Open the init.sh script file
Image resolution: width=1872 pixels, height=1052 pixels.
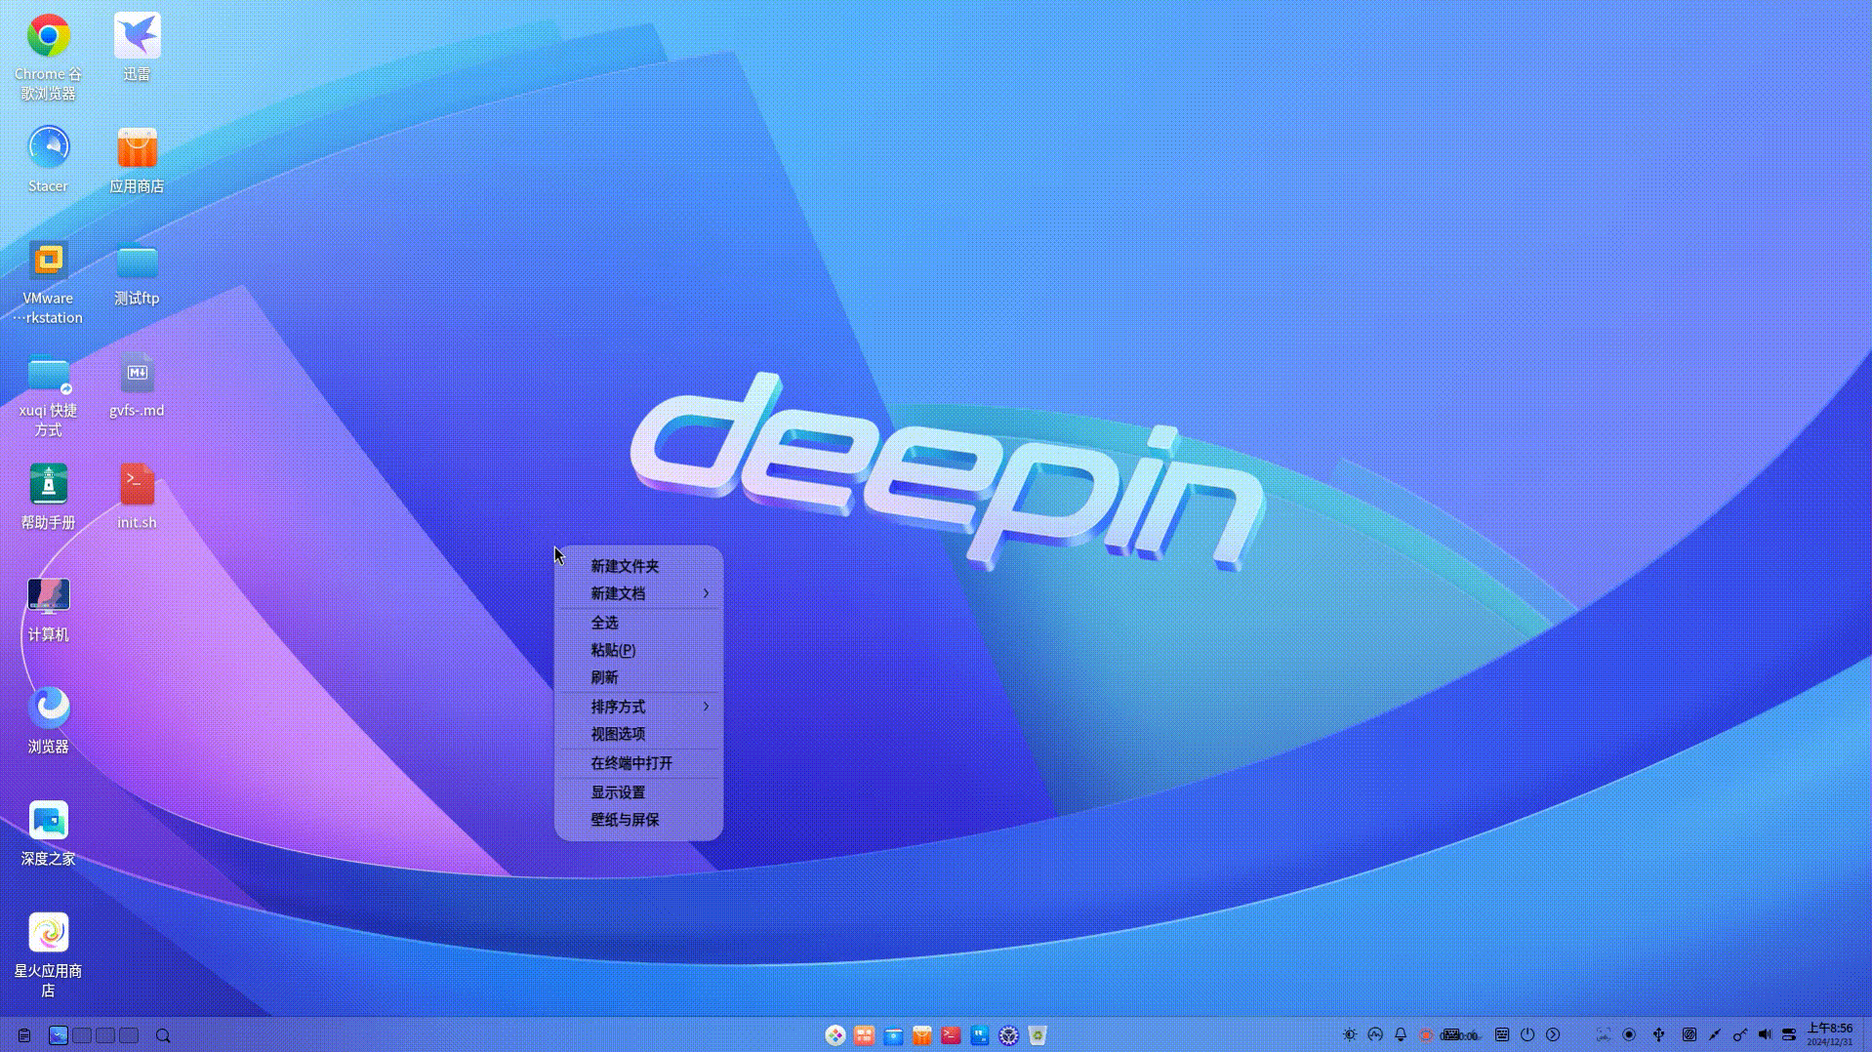pos(137,486)
